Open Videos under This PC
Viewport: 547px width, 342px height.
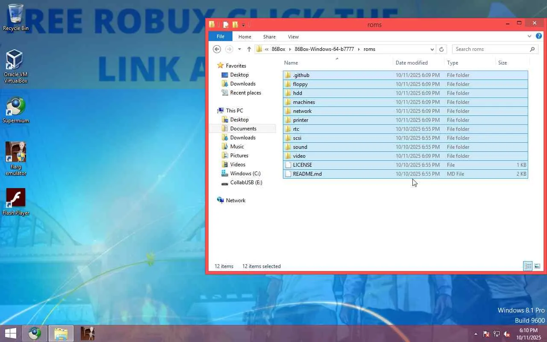[238, 165]
